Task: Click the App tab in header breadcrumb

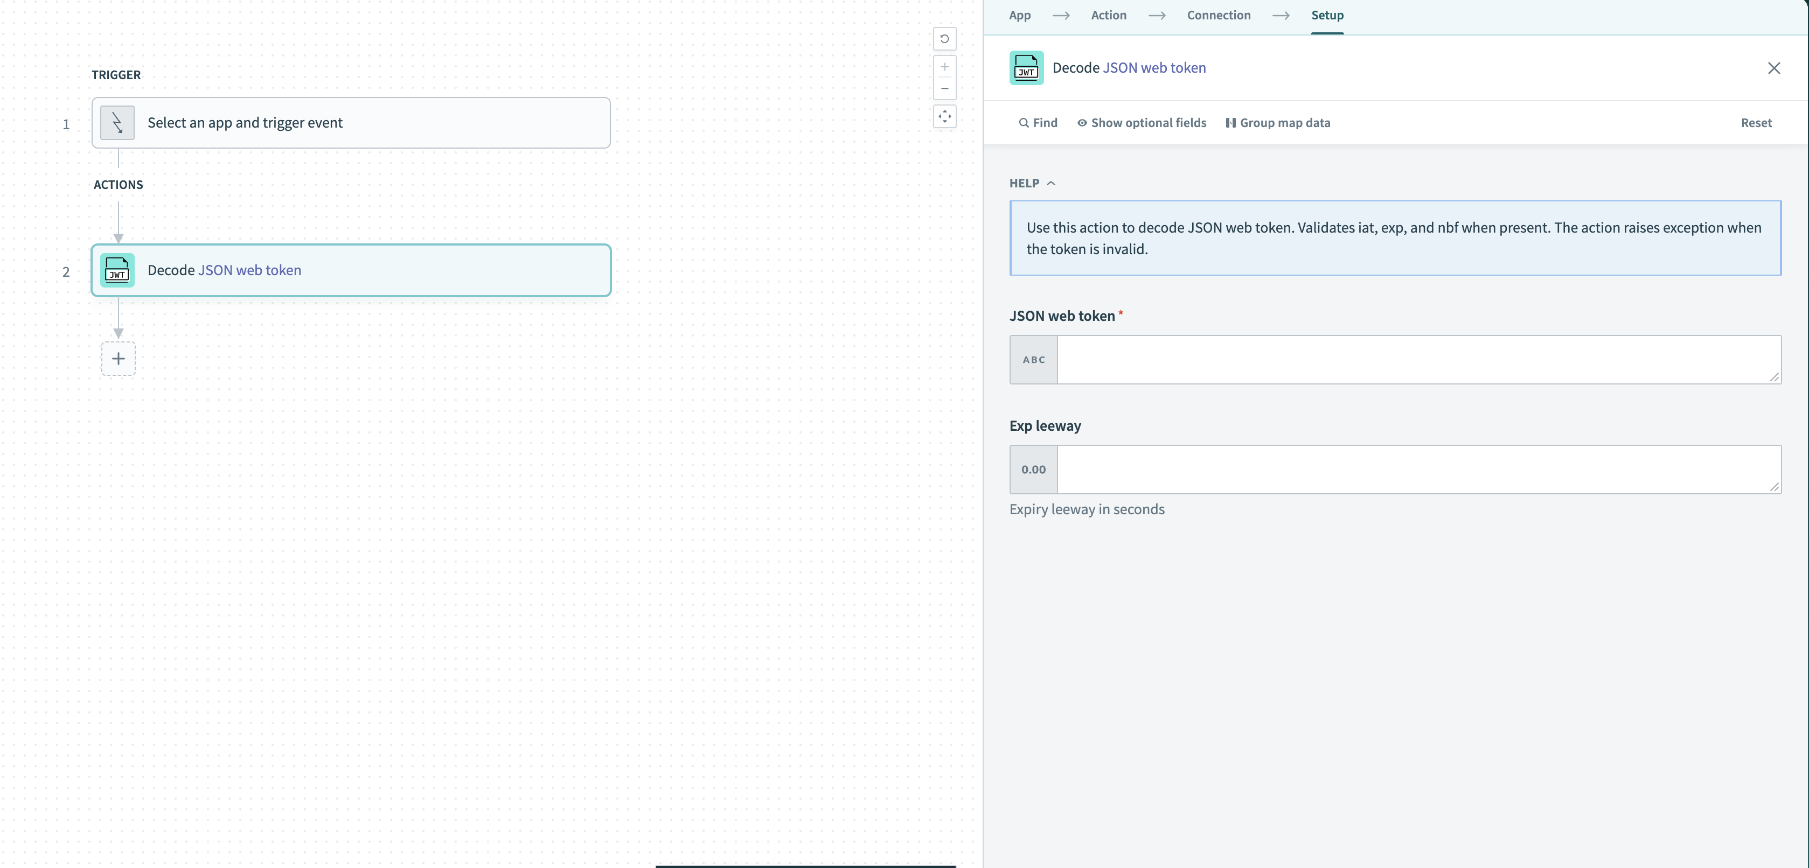Action: pos(1019,15)
